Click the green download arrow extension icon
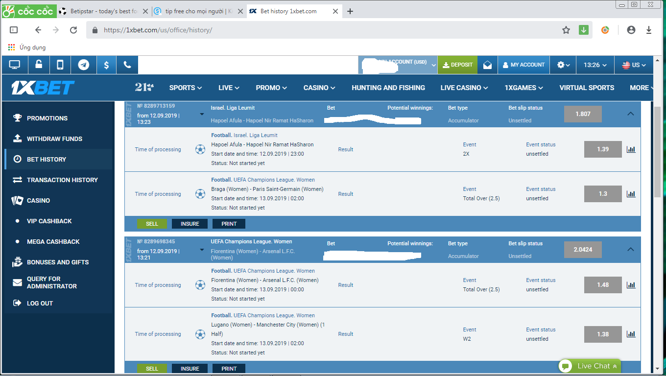The width and height of the screenshot is (666, 376). point(583,30)
